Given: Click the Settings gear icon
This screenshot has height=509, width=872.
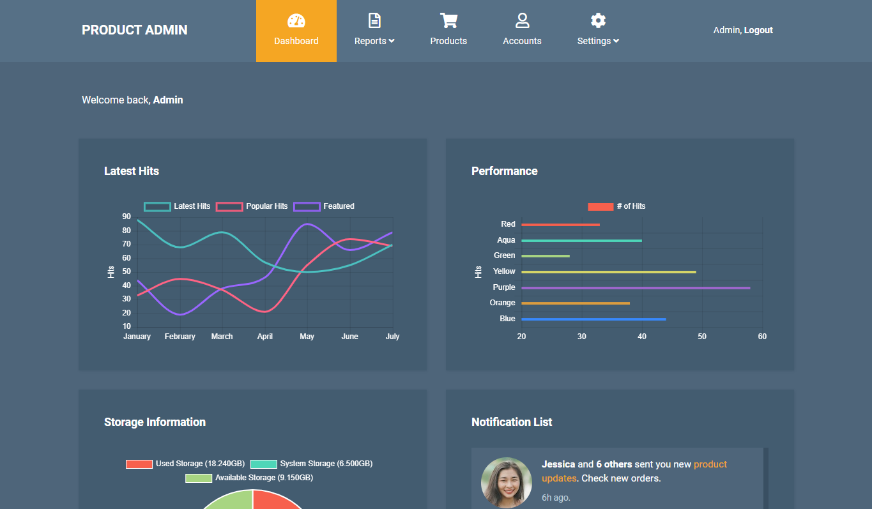Looking at the screenshot, I should pyautogui.click(x=598, y=20).
